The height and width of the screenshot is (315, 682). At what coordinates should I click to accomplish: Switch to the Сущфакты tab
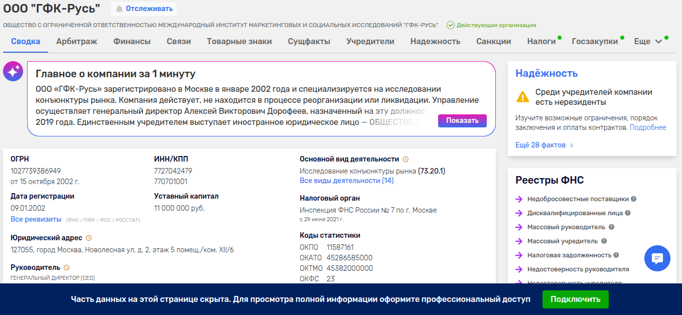(309, 42)
